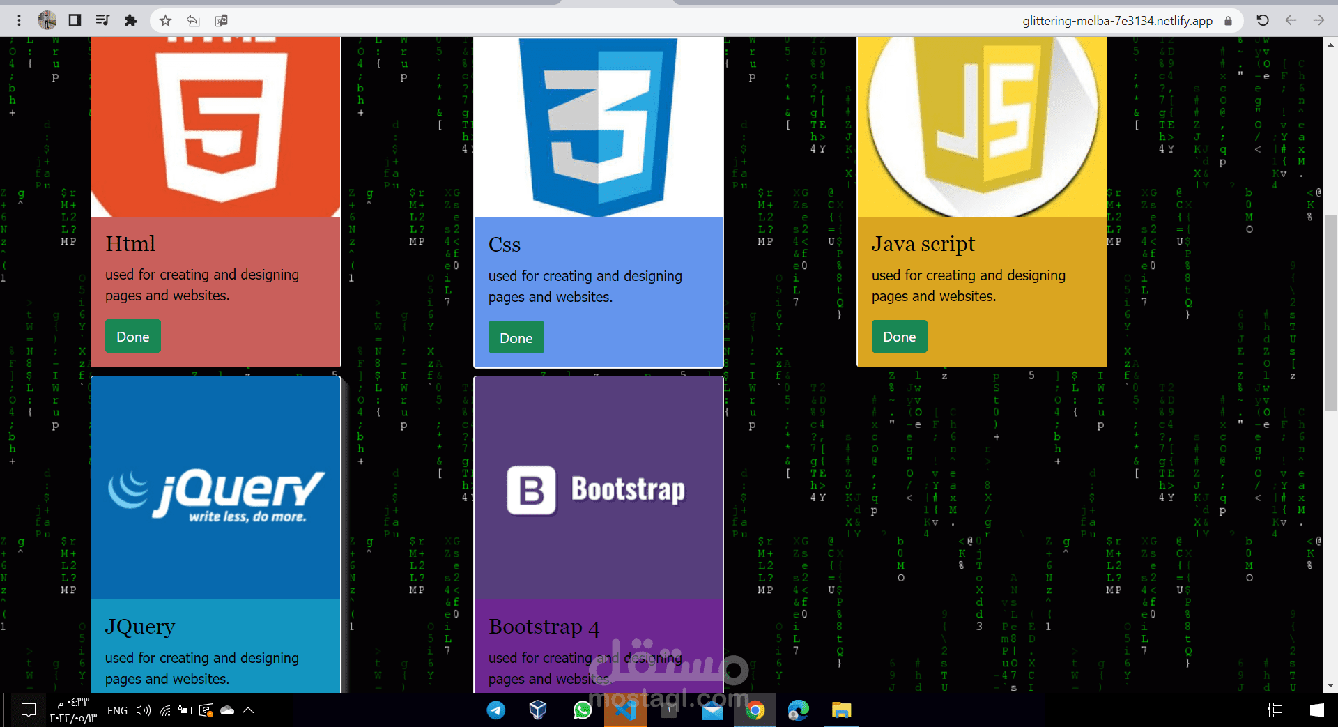The width and height of the screenshot is (1338, 727).
Task: Click Done on the Css card
Action: coord(516,337)
